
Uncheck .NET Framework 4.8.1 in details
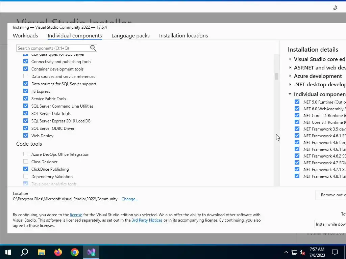[297, 176]
